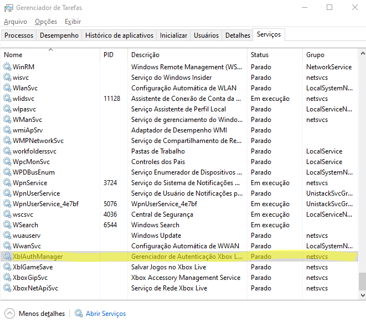
Task: Select the WpnUserService row name
Action: click(37, 193)
